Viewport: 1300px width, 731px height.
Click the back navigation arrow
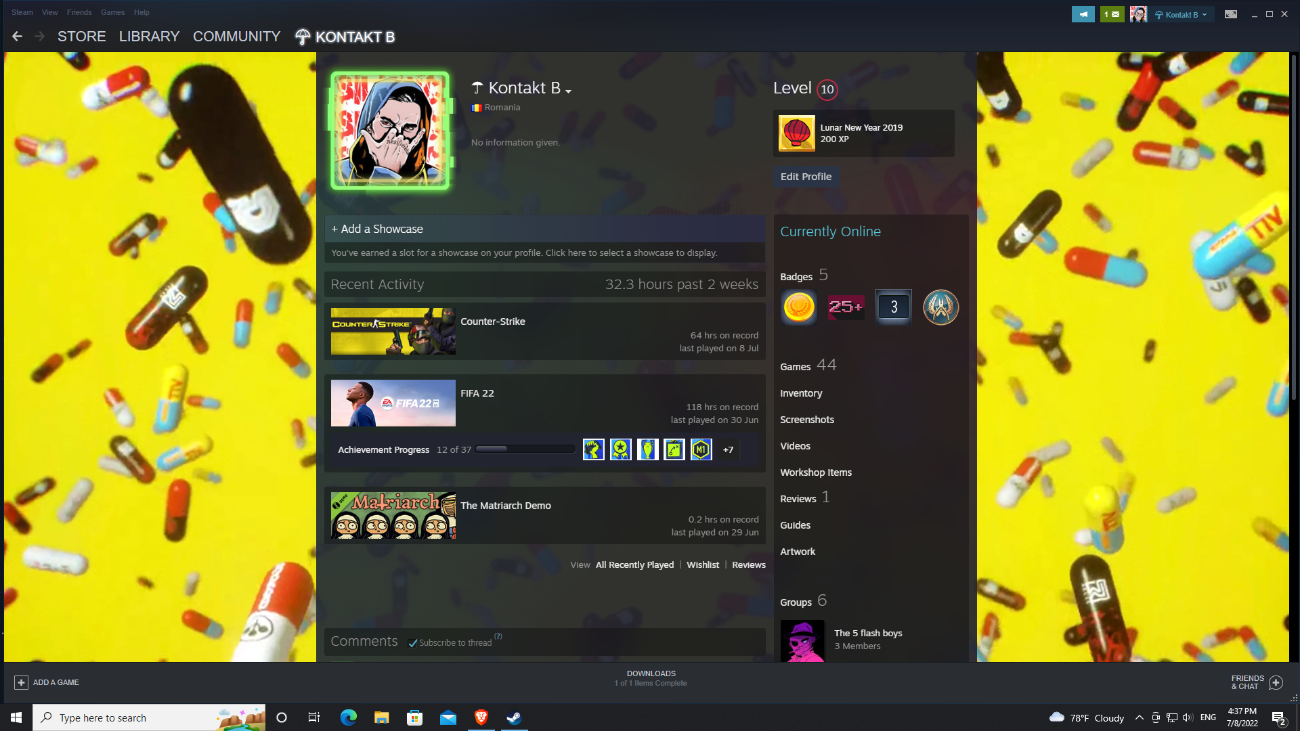[x=18, y=37]
